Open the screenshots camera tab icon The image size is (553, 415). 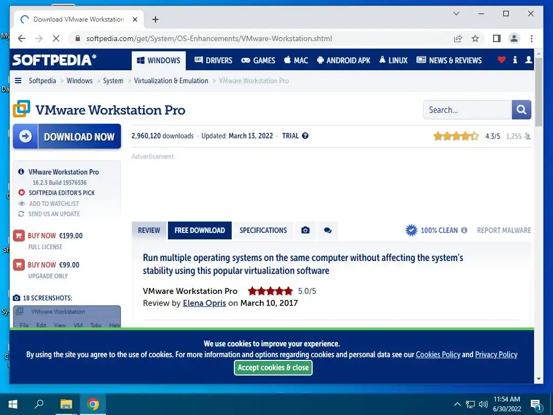306,230
